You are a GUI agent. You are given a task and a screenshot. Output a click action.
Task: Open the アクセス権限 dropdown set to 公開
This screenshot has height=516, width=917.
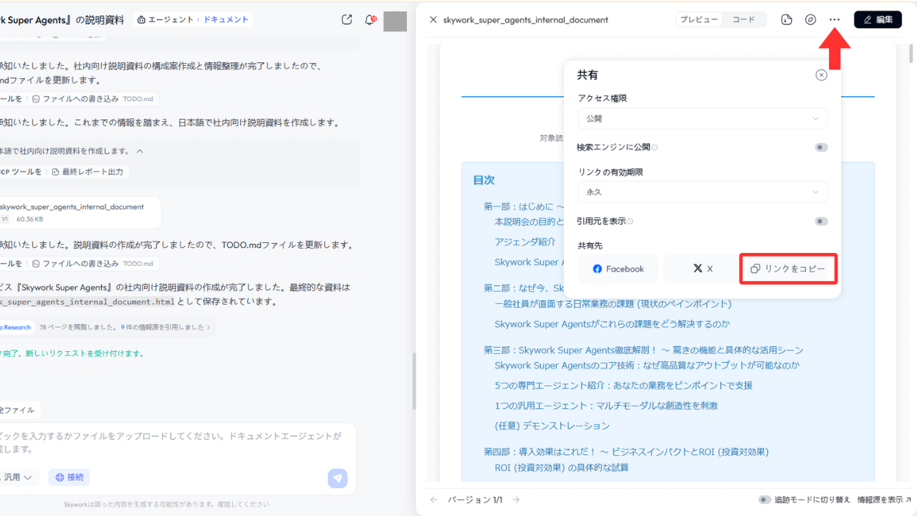(702, 118)
